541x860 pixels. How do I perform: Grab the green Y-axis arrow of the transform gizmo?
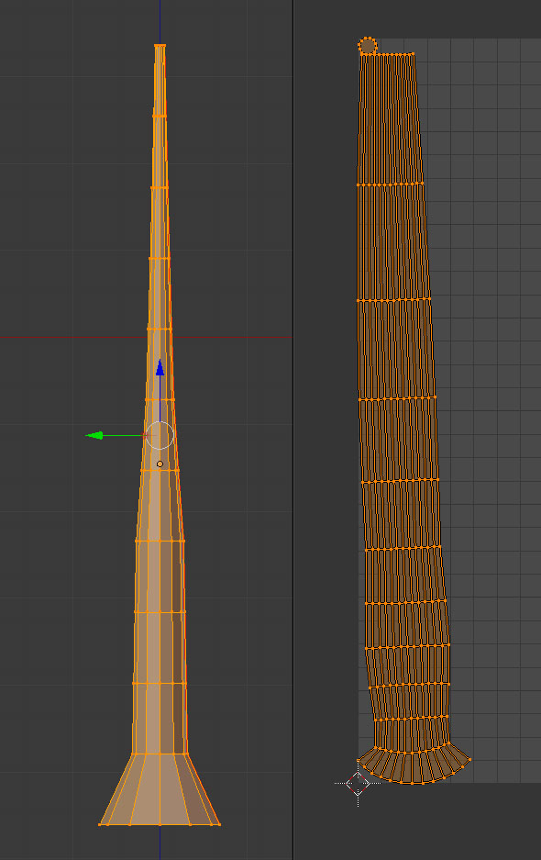point(94,435)
